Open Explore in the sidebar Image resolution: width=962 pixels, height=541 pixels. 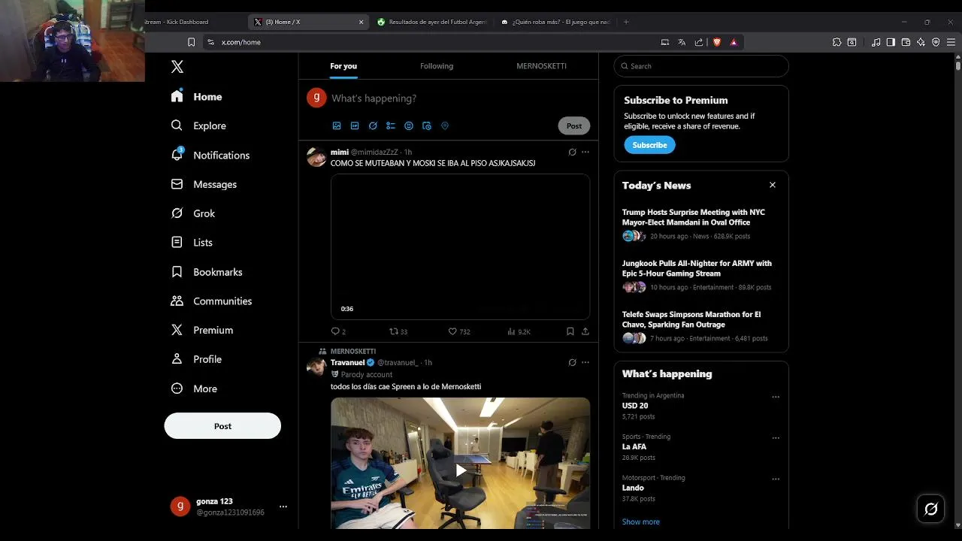[198, 125]
